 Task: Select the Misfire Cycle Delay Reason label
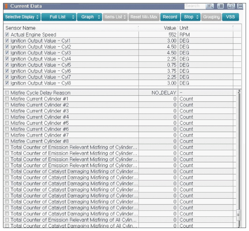tap(40, 93)
